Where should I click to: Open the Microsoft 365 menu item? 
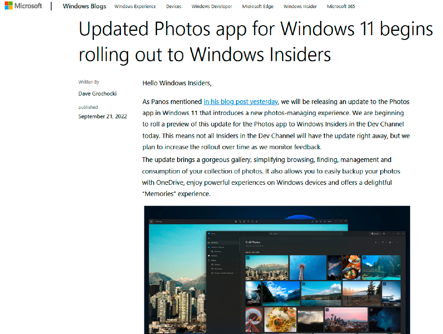(x=341, y=6)
